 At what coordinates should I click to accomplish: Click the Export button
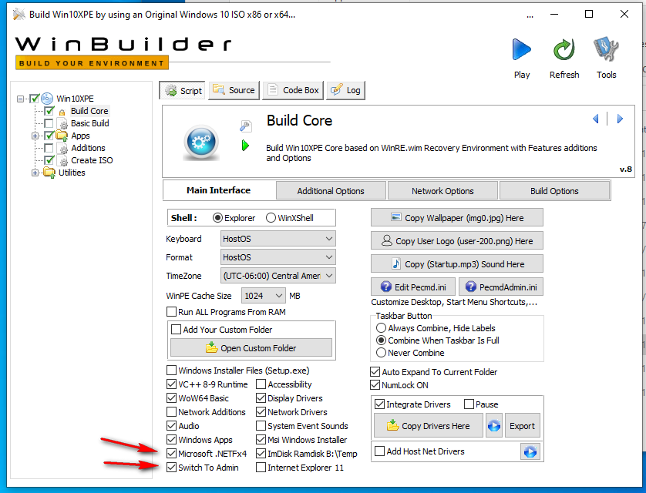coord(523,426)
